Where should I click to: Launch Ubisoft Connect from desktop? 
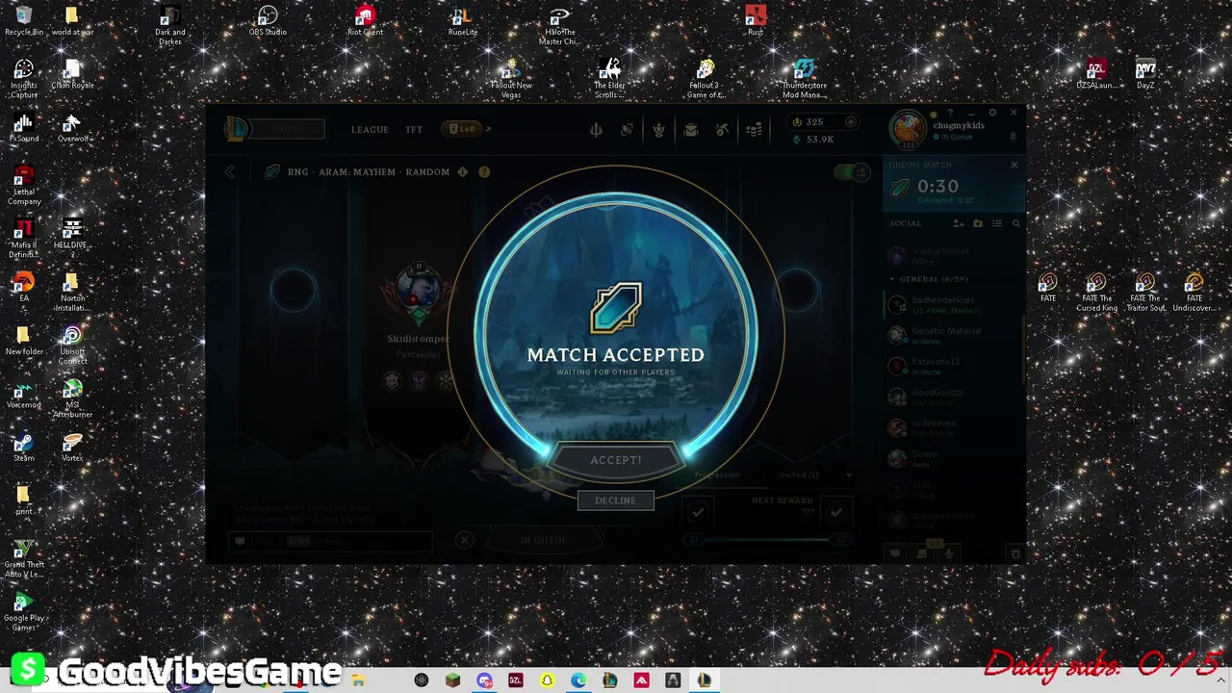point(72,345)
